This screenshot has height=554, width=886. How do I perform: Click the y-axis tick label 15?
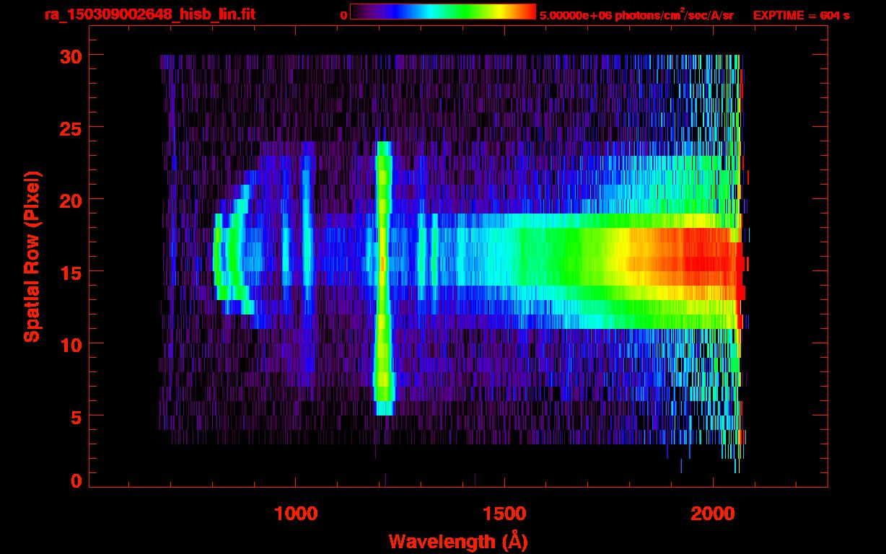[69, 272]
